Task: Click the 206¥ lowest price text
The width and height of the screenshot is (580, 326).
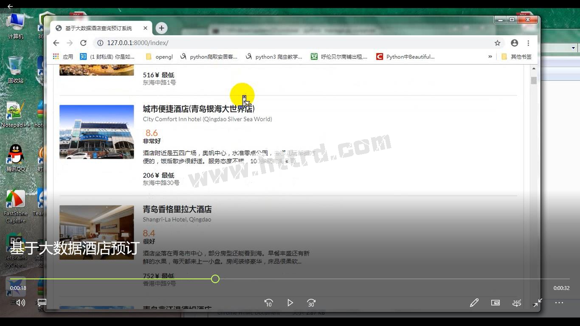Action: click(159, 175)
